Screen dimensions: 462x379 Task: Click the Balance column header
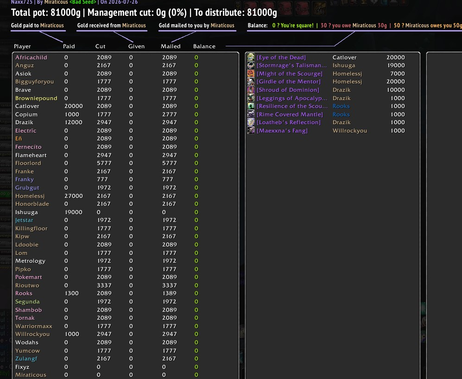[204, 46]
